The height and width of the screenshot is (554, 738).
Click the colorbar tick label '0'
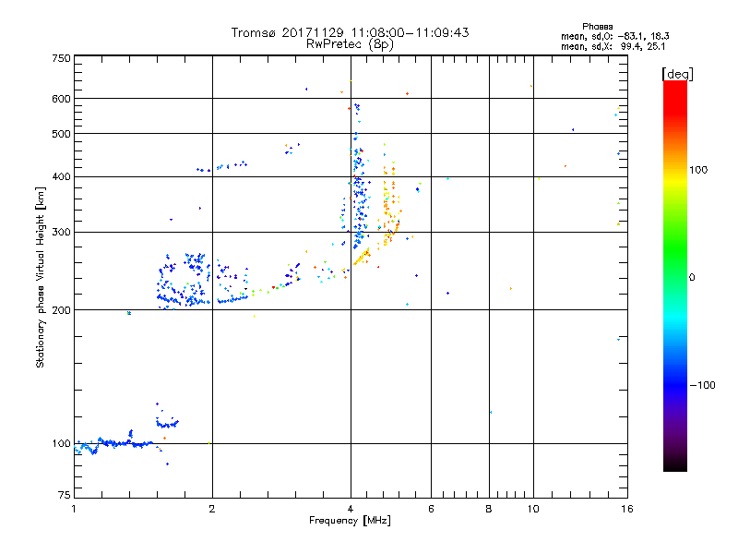pos(692,278)
